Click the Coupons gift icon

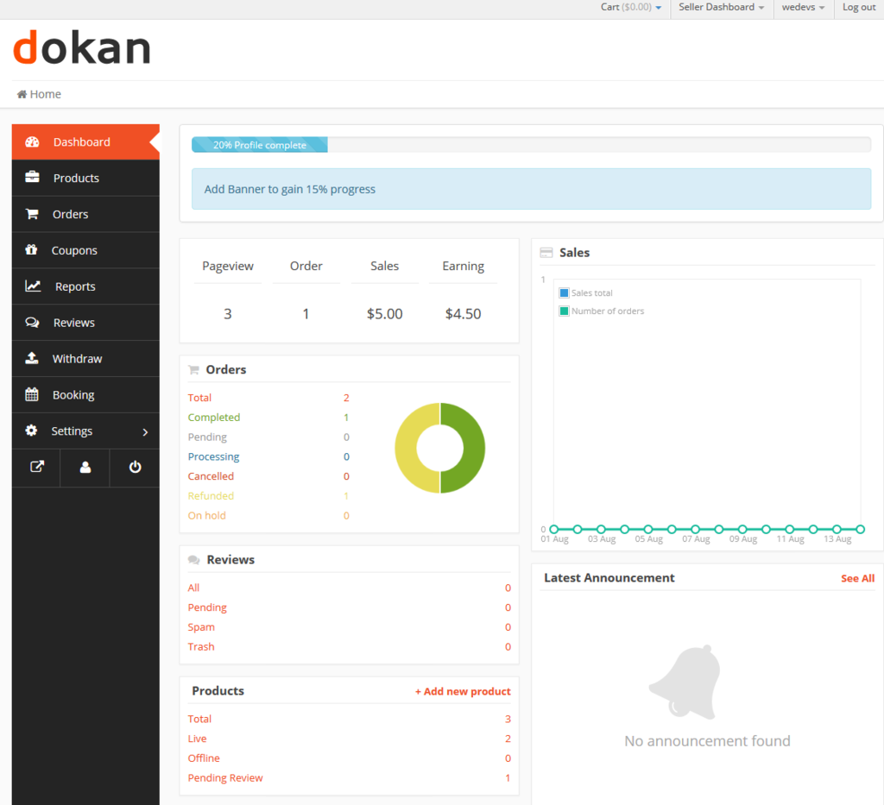coord(32,250)
